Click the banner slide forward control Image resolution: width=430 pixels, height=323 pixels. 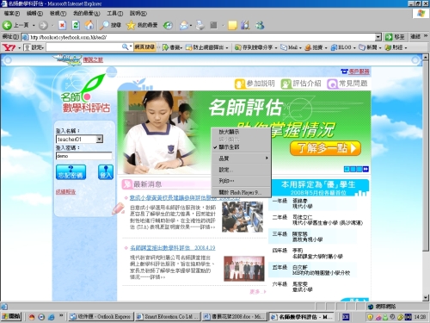tap(365, 169)
